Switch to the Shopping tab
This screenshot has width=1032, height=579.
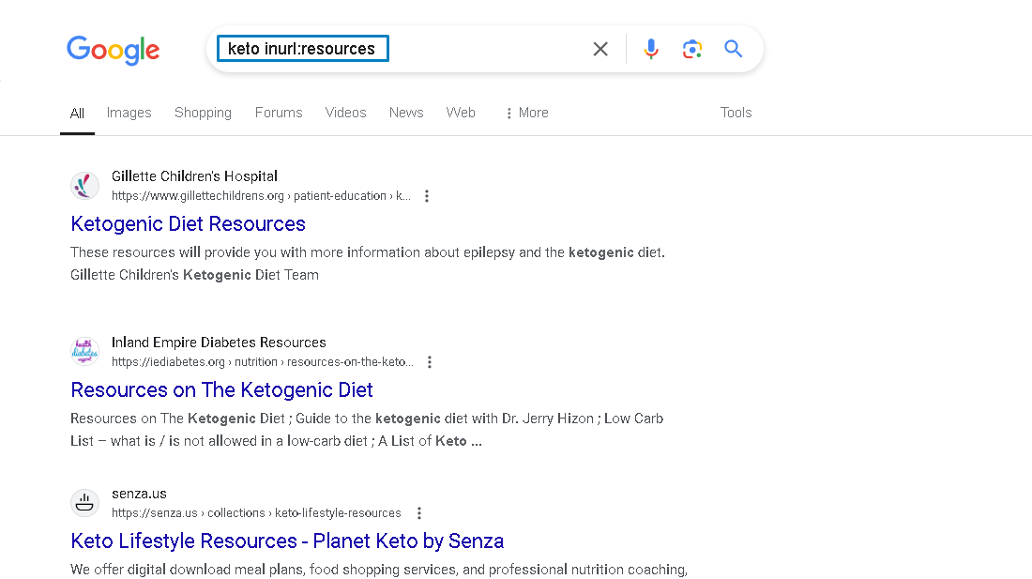pos(203,113)
